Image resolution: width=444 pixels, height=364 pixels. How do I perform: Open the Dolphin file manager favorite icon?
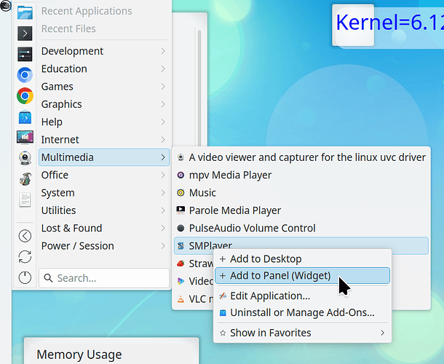[x=25, y=12]
